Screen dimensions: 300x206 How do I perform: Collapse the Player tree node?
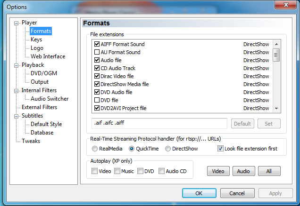(x=17, y=23)
